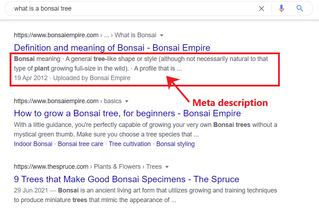319x212 pixels.
Task: Click the red Meta description annotation label
Action: (230, 103)
